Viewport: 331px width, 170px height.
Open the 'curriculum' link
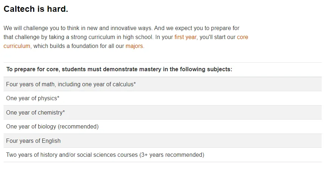click(17, 46)
